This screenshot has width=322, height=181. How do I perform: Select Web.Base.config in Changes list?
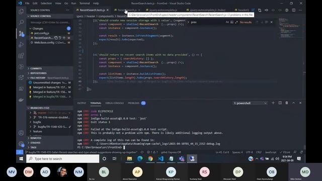[x=50, y=42]
